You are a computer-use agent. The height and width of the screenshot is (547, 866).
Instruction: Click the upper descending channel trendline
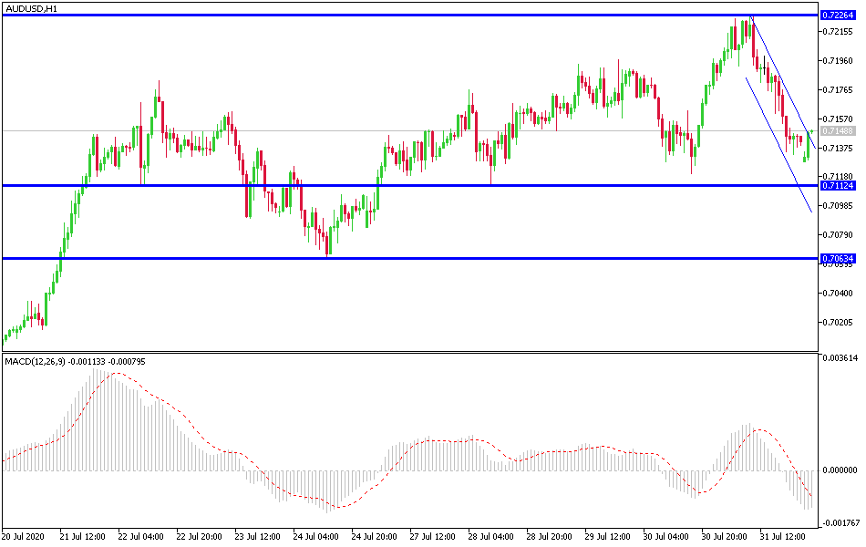pos(784,83)
